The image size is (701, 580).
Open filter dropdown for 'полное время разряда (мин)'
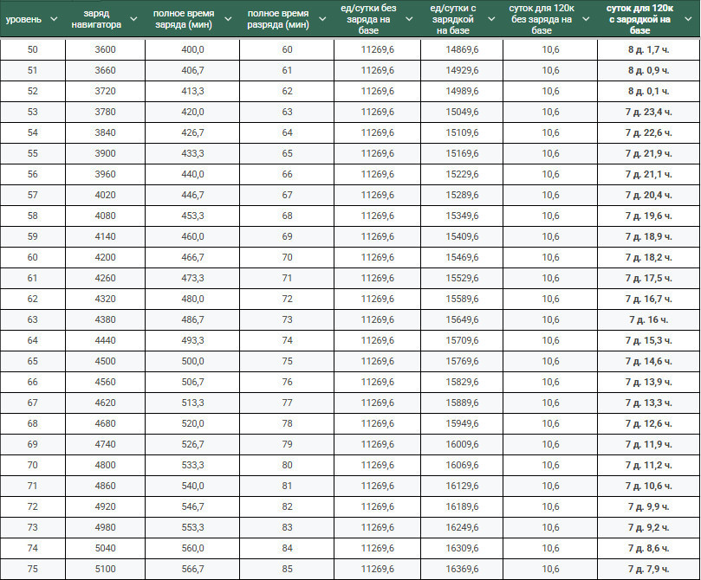322,19
